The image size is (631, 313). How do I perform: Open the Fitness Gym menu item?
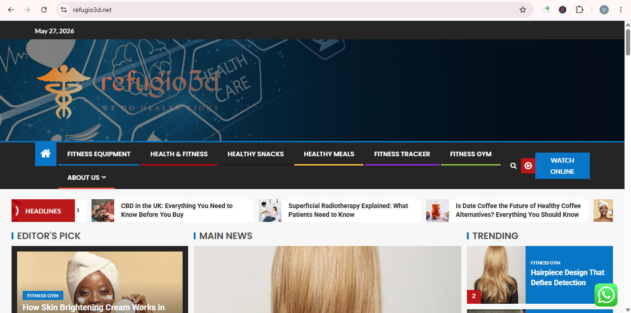click(471, 154)
